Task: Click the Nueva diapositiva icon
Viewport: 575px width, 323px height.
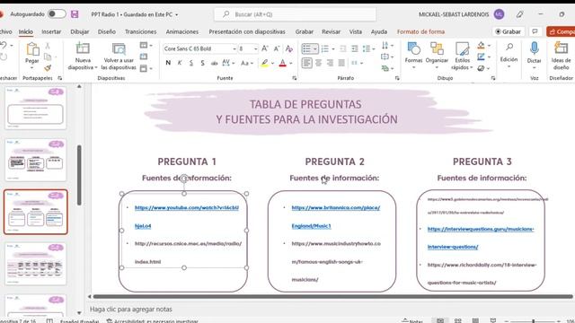Action: click(x=83, y=48)
